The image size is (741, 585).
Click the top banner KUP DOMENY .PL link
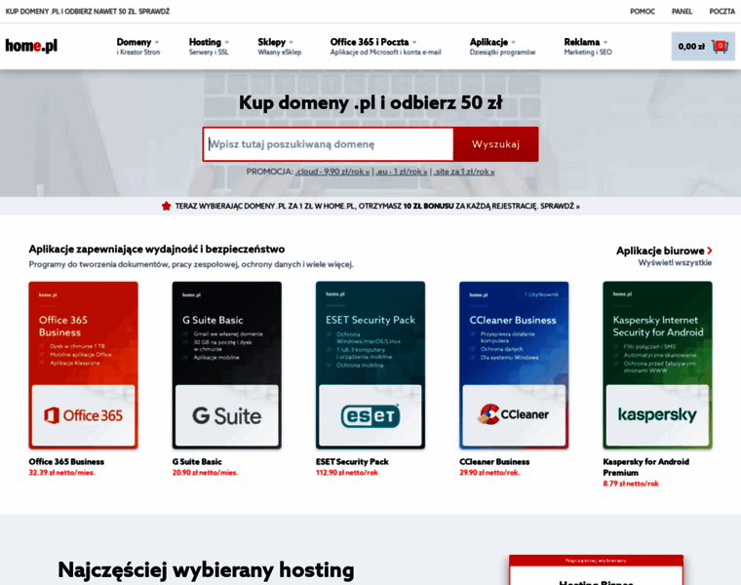pos(88,12)
